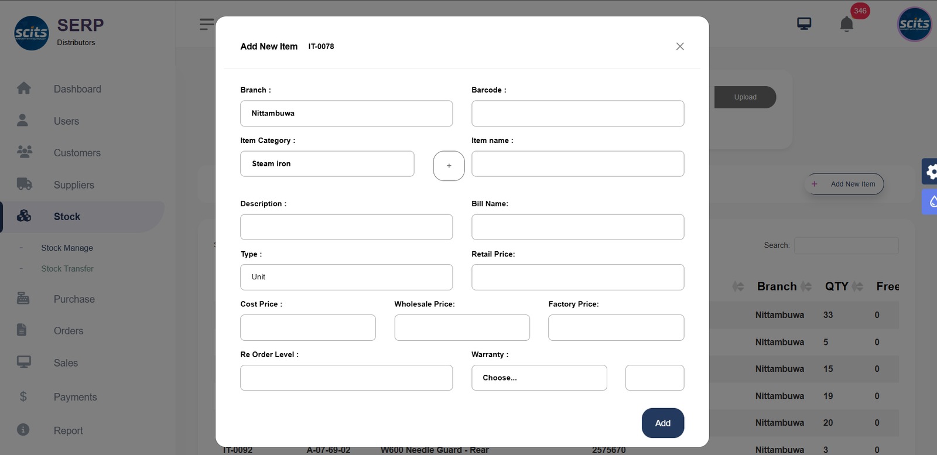Open the Warranty Choose... dropdown

tap(539, 378)
